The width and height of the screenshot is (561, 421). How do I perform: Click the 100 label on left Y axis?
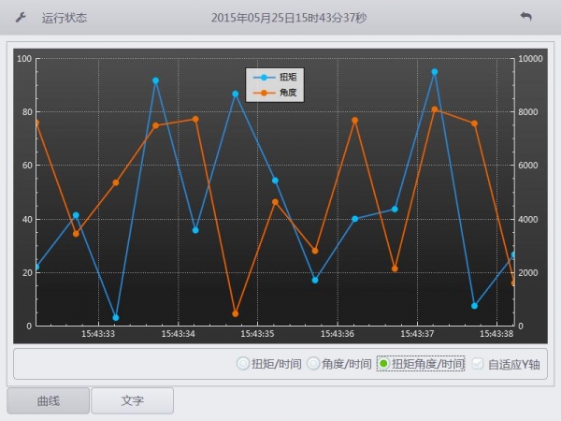click(x=24, y=59)
